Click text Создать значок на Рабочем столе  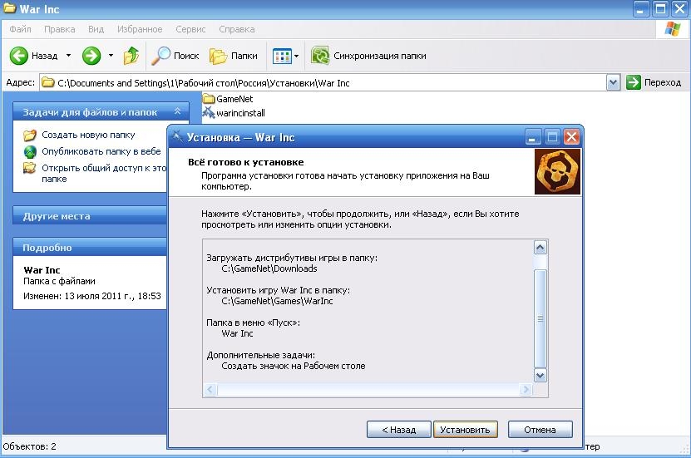point(293,366)
